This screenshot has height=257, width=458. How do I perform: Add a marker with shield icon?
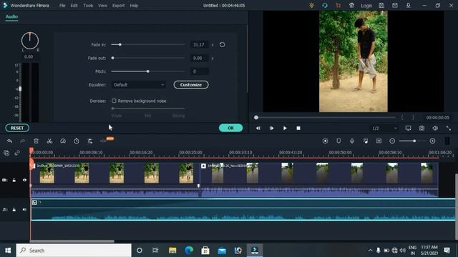[x=338, y=141]
